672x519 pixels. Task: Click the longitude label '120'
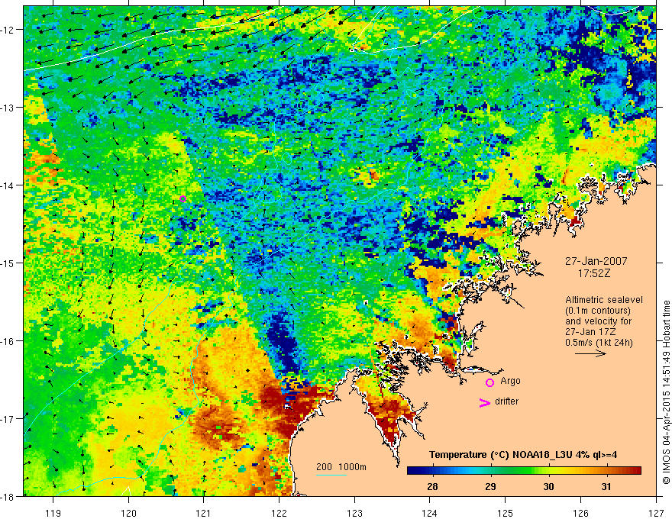[128, 513]
